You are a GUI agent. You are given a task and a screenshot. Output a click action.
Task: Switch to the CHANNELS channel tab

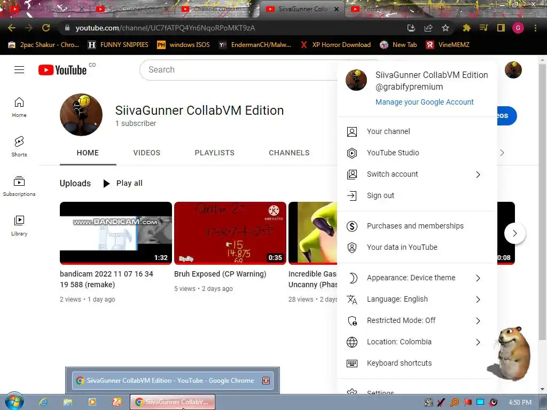point(289,153)
